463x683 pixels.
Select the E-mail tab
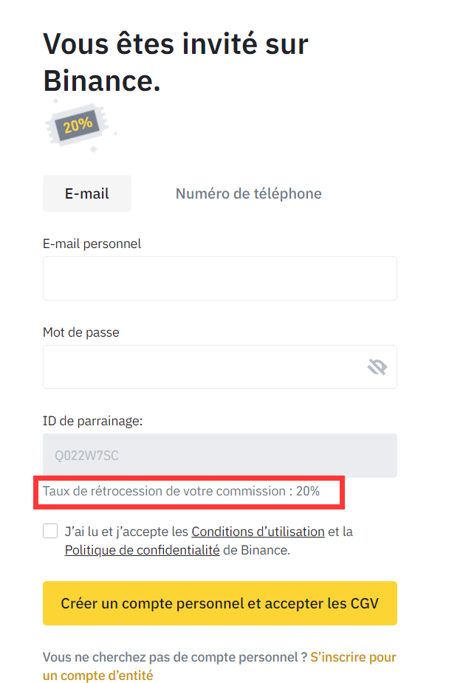(87, 193)
